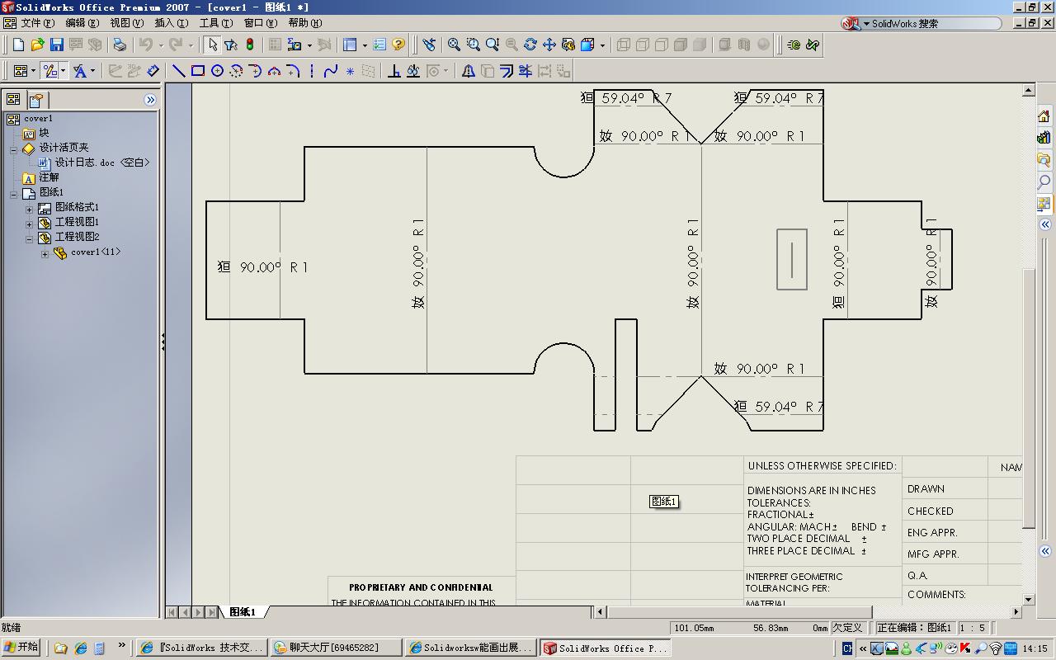
Task: Select the 3 Point Arc tool
Action: [x=274, y=71]
